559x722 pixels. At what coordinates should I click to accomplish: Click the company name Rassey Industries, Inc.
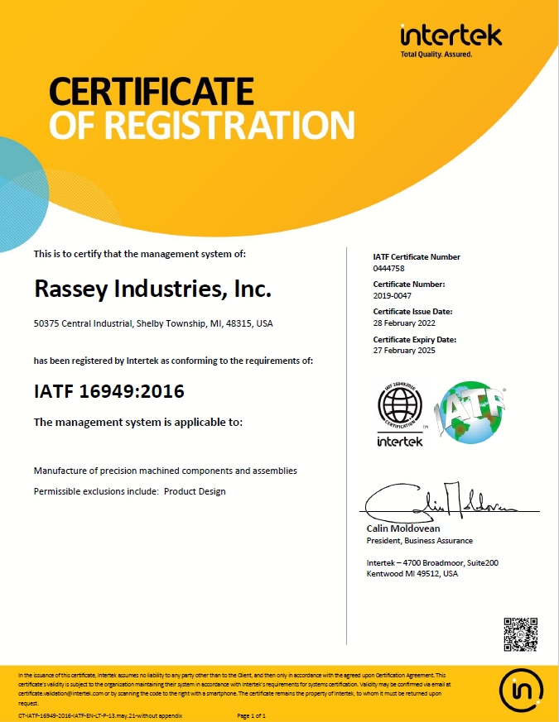152,289
